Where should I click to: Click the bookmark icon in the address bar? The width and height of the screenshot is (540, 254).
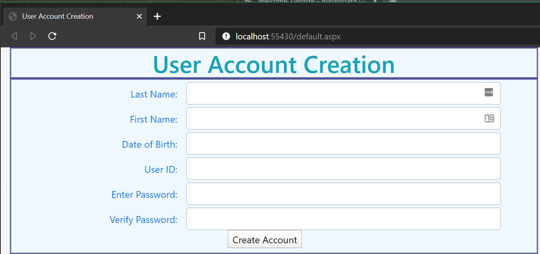202,36
